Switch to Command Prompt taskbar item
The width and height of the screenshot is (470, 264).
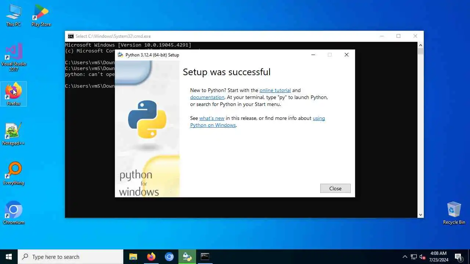click(205, 257)
